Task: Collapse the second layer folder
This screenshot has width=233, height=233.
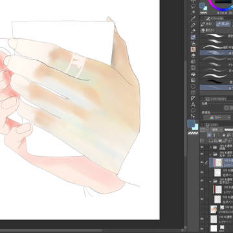Action: pos(210,154)
